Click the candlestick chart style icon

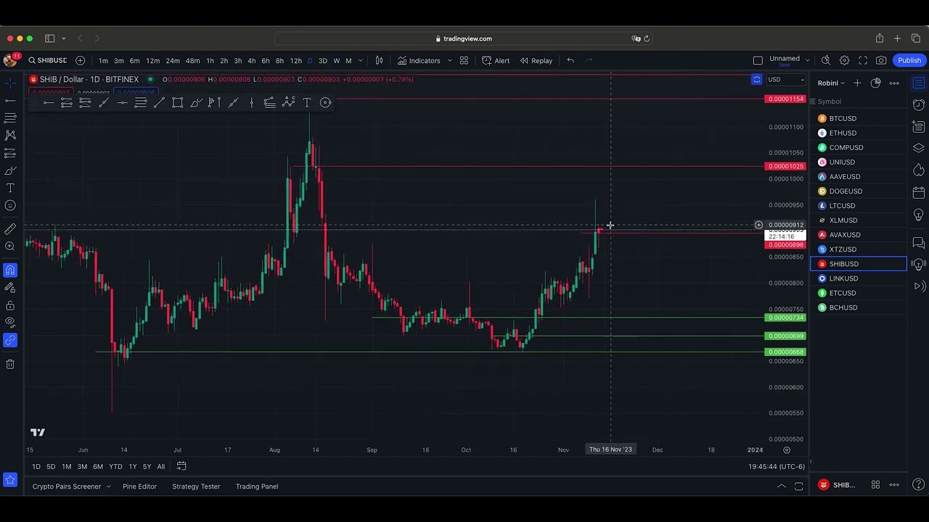pyautogui.click(x=379, y=61)
